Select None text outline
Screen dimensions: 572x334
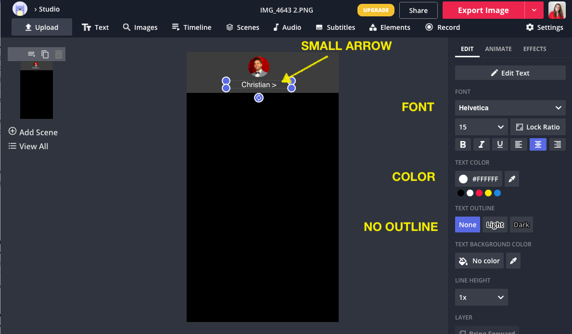coord(468,224)
